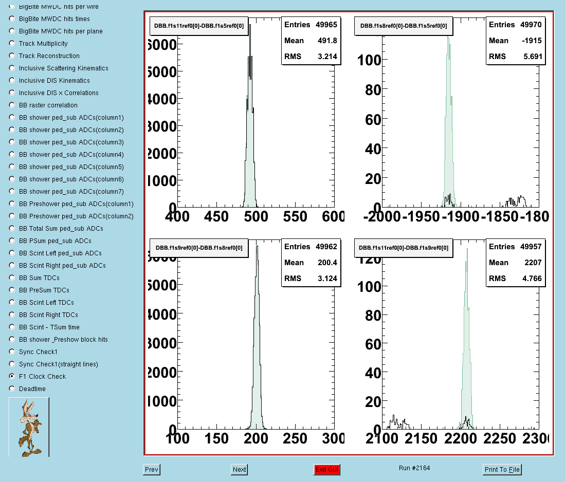Choose BB Preshower ped_sub ADCs(column2)

pos(12,216)
